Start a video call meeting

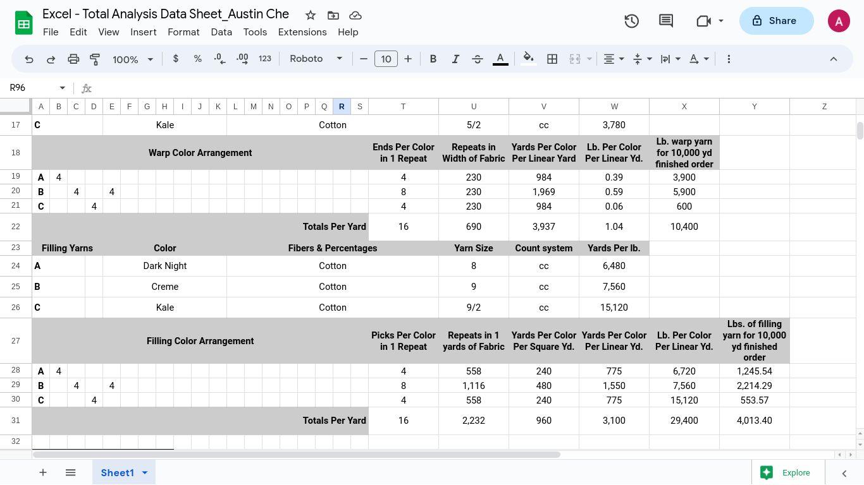tap(703, 21)
